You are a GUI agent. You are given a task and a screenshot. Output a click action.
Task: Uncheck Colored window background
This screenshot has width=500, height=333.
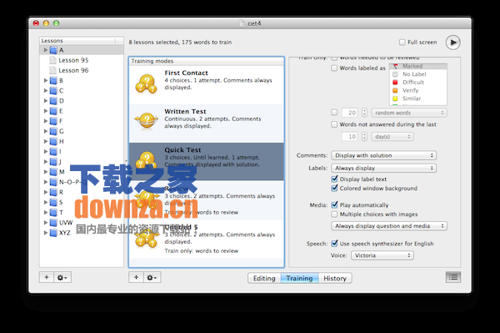click(x=334, y=189)
